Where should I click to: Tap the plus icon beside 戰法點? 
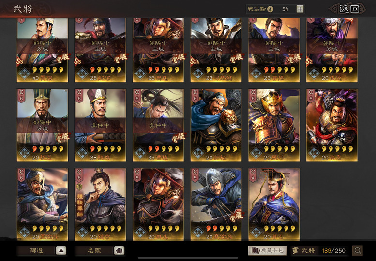[x=300, y=9]
